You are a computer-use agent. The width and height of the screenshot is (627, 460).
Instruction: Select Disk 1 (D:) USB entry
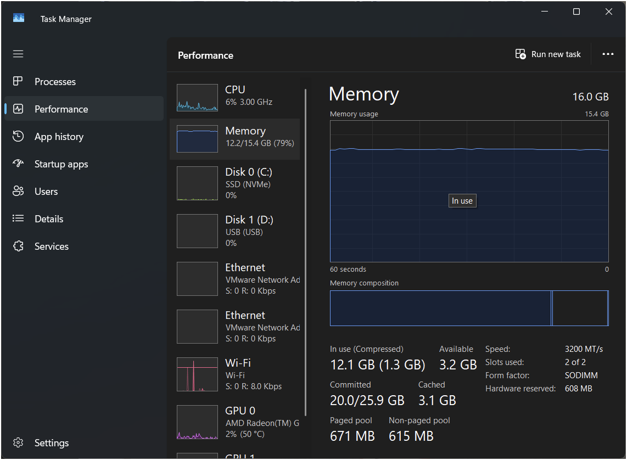click(x=235, y=231)
